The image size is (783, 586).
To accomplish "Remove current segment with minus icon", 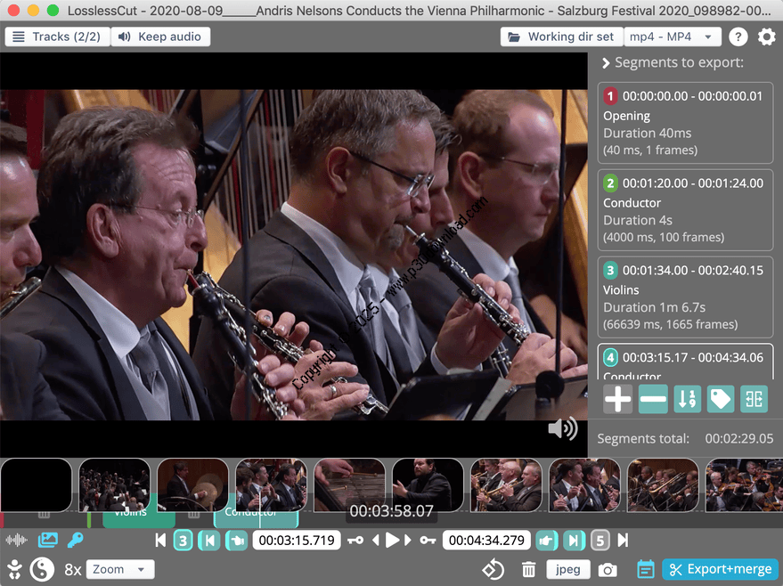I will pos(652,399).
